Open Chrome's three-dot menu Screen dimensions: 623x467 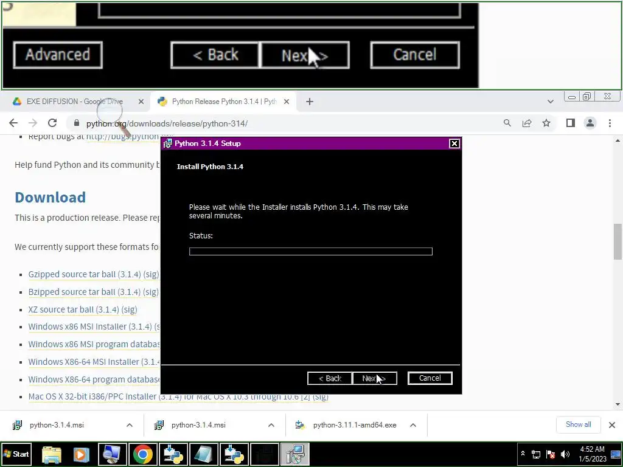610,123
